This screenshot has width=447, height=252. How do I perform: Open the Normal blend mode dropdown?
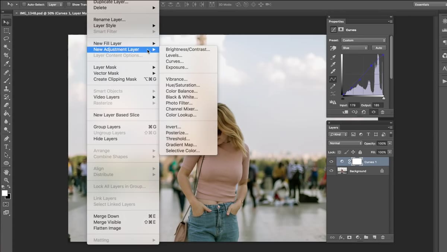[x=345, y=143]
